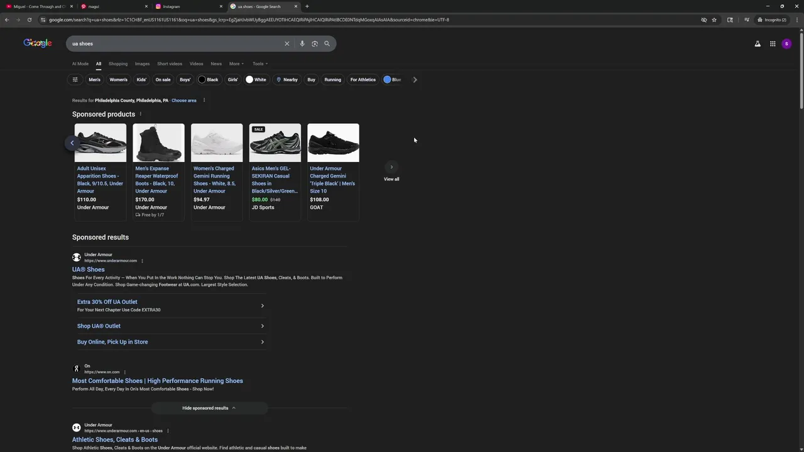
Task: Switch to the News results tab
Action: 216,64
